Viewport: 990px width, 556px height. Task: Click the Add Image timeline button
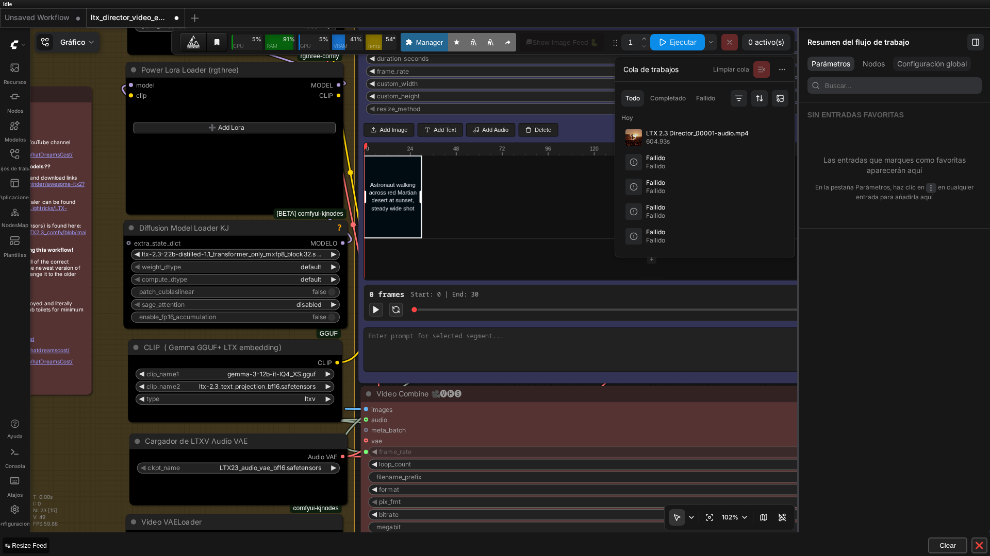389,130
